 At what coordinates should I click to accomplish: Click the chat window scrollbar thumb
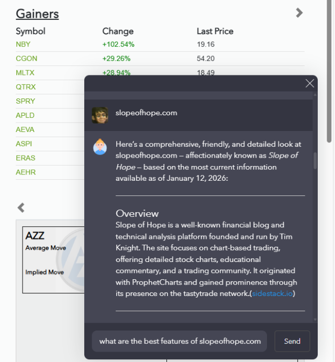click(x=315, y=160)
